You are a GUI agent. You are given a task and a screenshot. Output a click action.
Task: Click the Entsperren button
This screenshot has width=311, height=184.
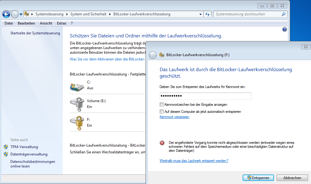tap(258, 178)
